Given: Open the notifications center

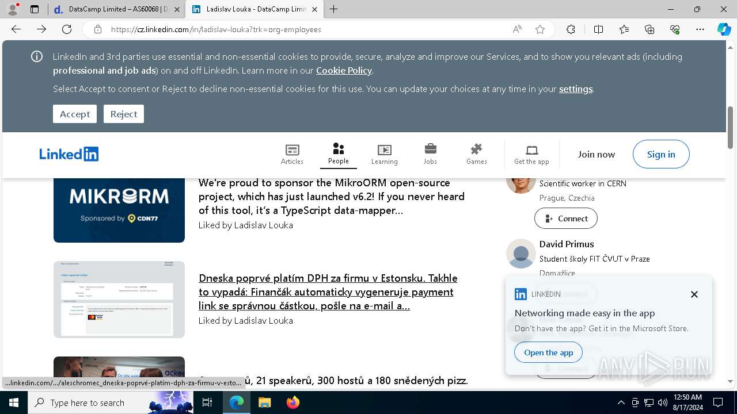Looking at the screenshot, I should tap(718, 402).
